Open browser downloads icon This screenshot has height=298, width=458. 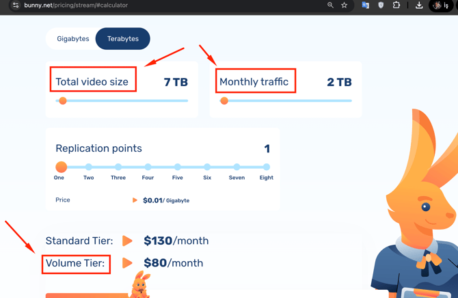[x=419, y=5]
